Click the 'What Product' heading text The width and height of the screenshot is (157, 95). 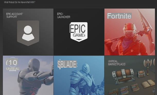pyautogui.click(x=20, y=2)
